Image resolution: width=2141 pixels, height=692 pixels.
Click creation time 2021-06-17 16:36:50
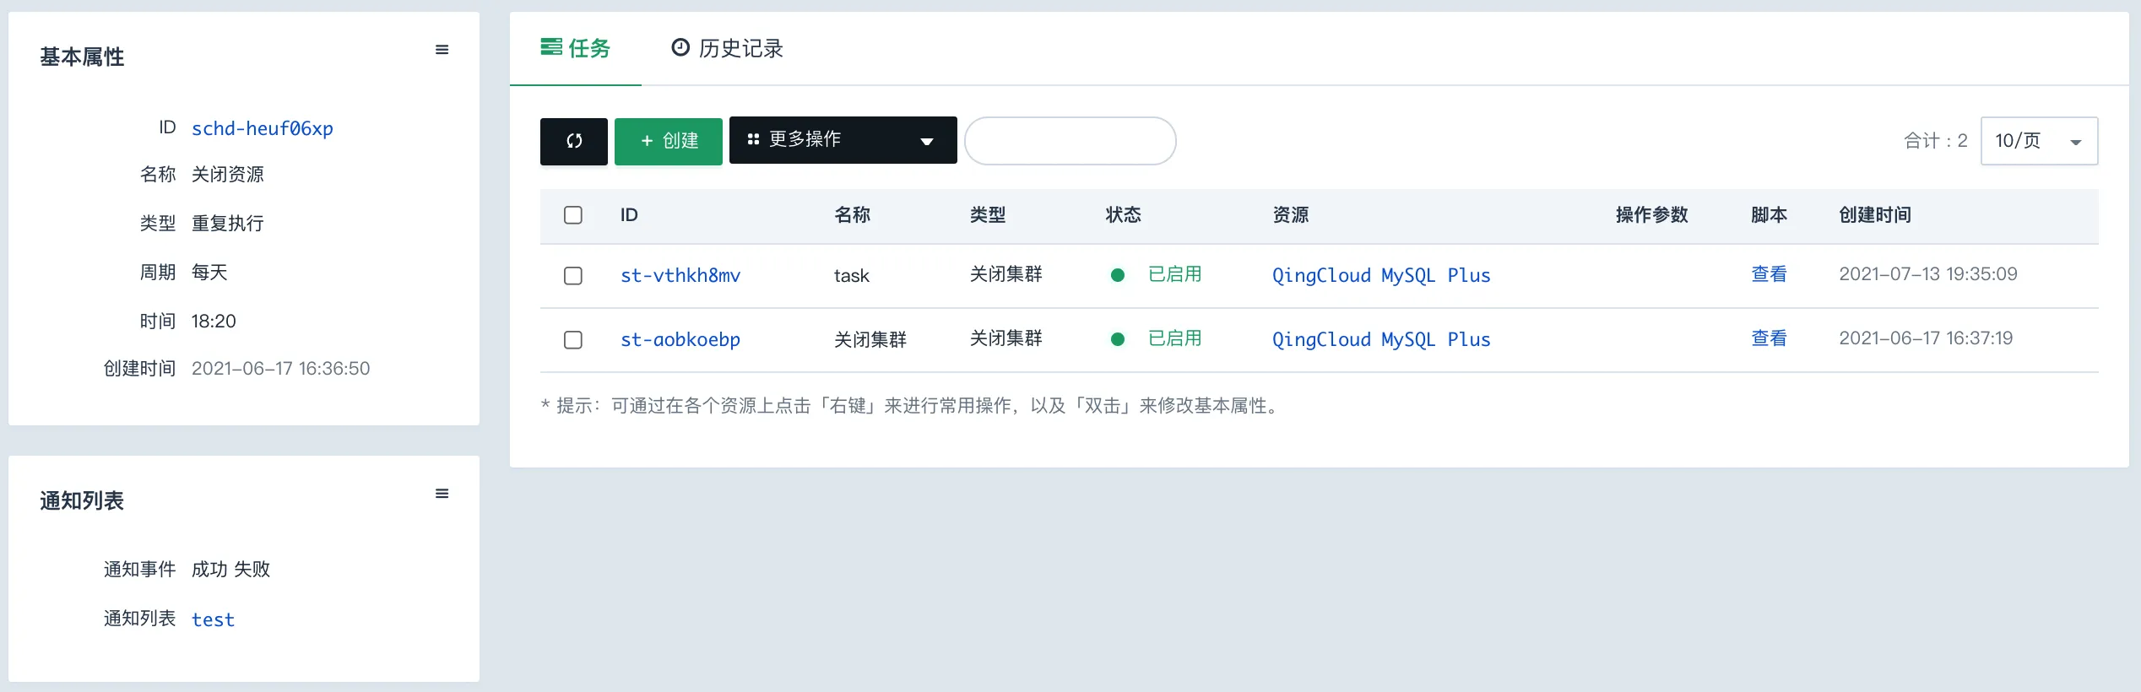pyautogui.click(x=280, y=369)
